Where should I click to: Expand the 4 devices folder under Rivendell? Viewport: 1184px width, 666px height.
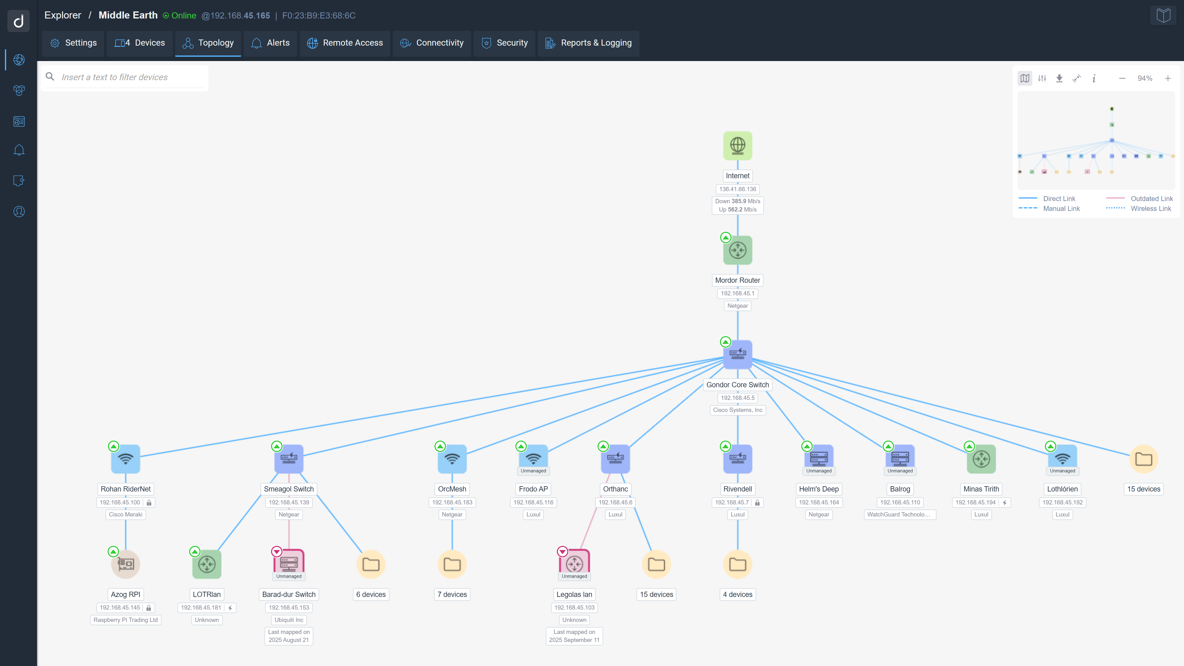[x=737, y=564]
